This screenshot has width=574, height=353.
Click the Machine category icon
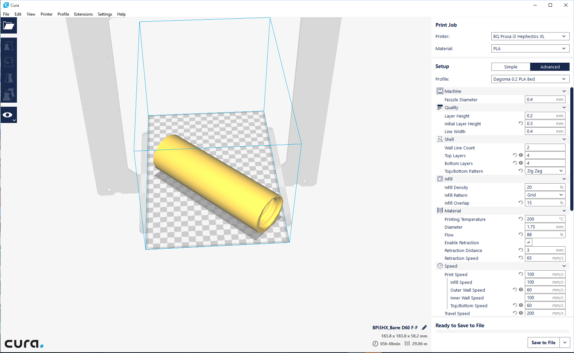tap(440, 91)
